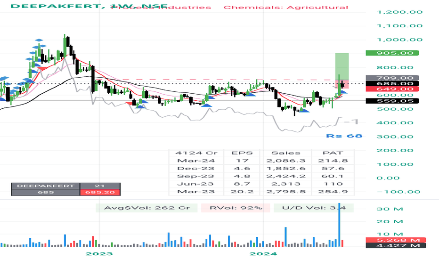Viewport: 439px width, 259px height.
Task: Click the 254.9 PAT value
Action: coord(333,192)
